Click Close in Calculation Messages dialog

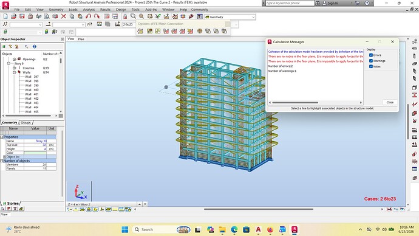coord(390,102)
